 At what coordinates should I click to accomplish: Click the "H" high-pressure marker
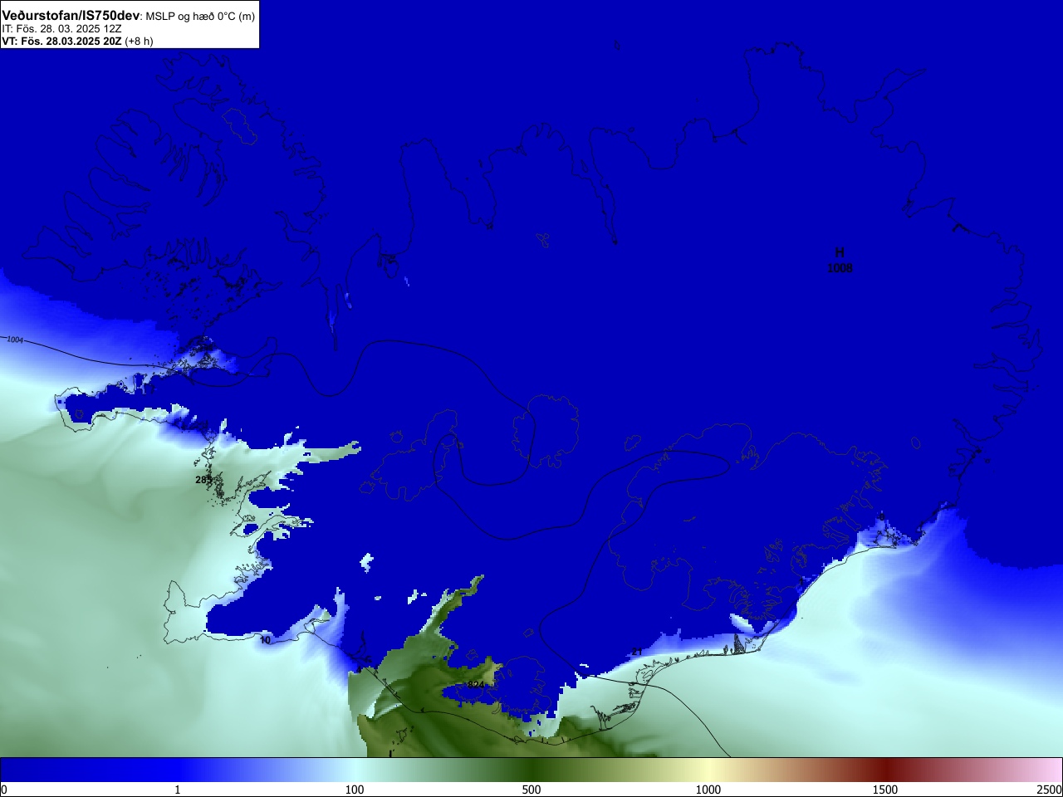[x=840, y=252]
